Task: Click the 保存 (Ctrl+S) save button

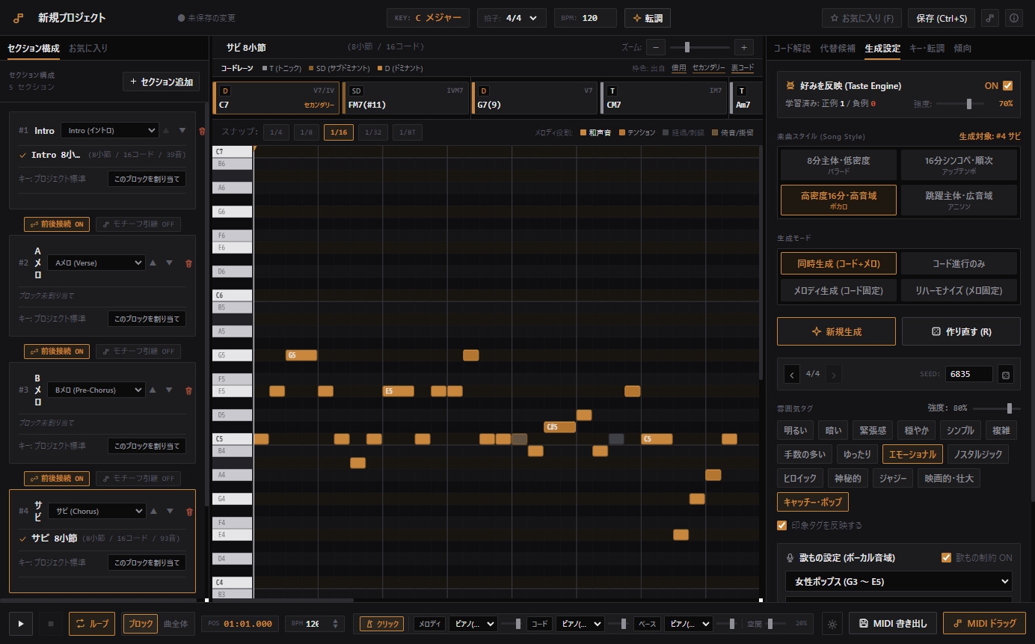Action: (x=940, y=18)
